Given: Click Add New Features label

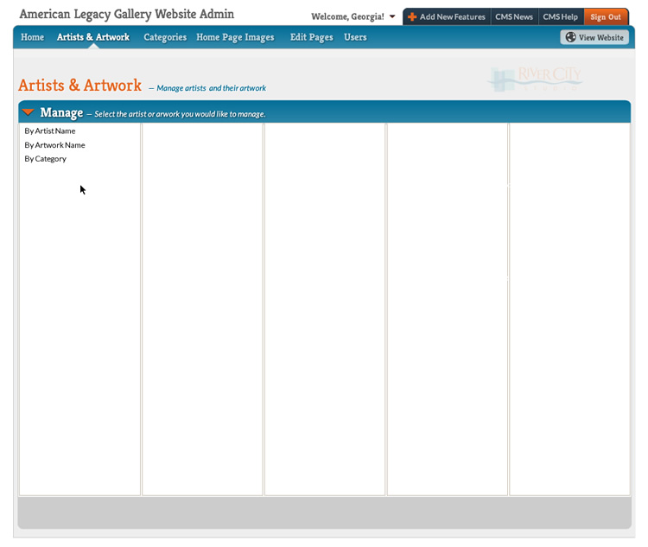Looking at the screenshot, I should click(x=453, y=17).
